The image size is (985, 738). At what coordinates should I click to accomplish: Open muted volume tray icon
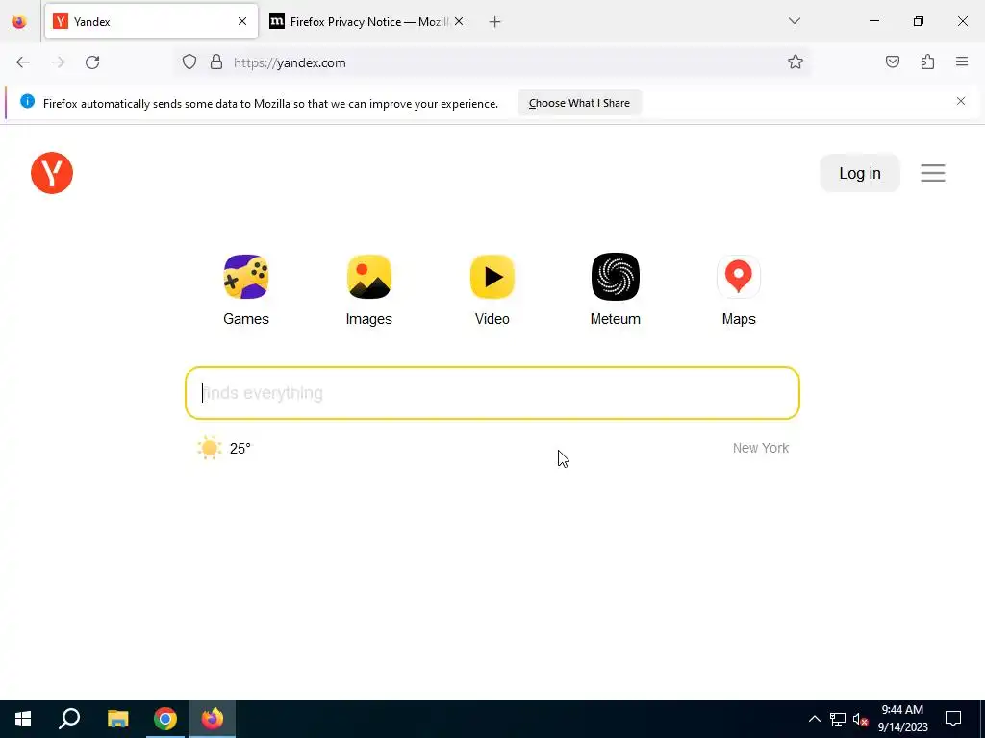point(860,719)
